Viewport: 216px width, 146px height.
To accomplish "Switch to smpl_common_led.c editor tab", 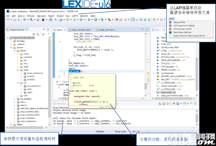I will click(x=80, y=30).
